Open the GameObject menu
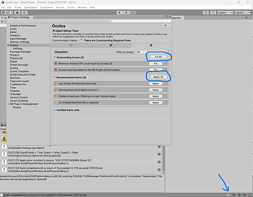 tap(31, 7)
